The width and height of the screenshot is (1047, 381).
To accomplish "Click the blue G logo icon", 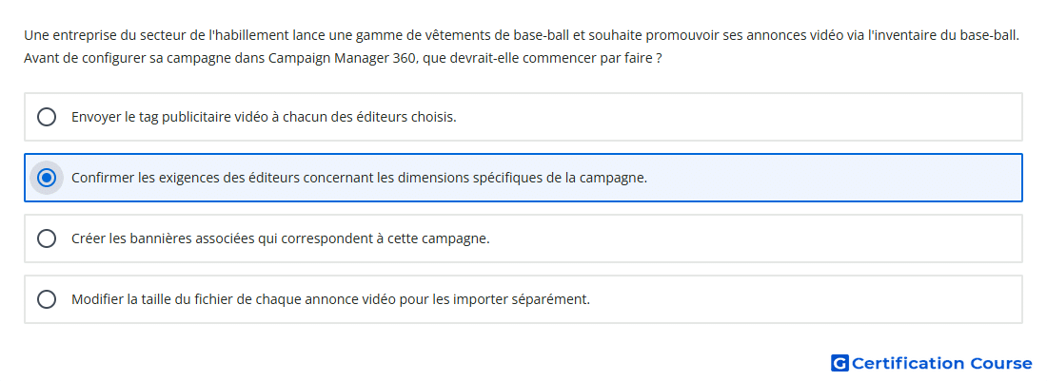I will tap(840, 363).
